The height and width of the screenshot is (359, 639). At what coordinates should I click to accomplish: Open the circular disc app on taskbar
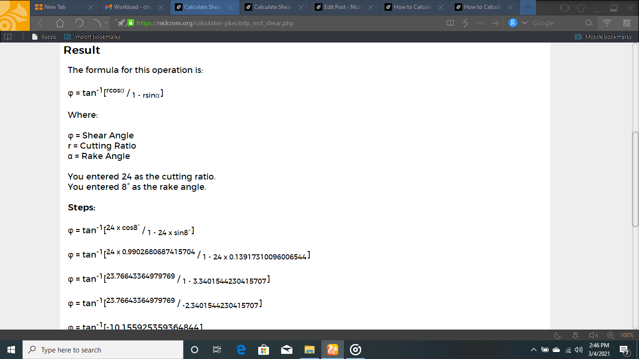pos(356,350)
